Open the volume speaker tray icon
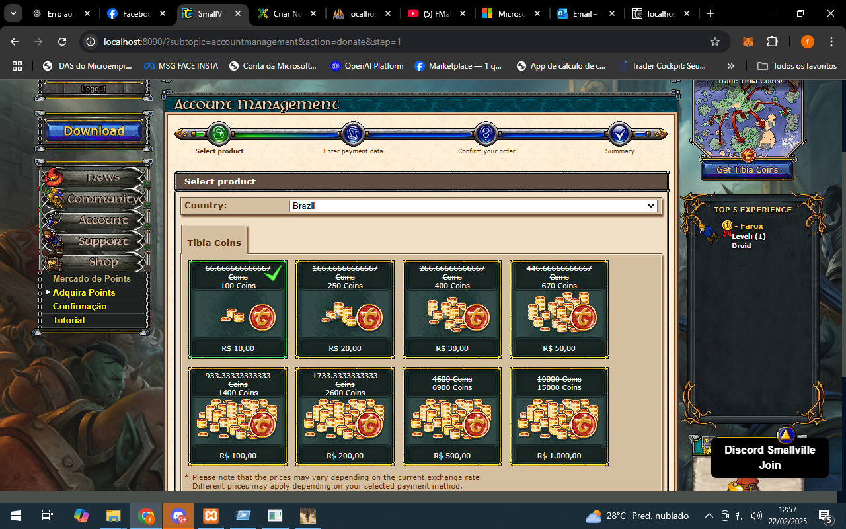The width and height of the screenshot is (846, 529). pos(757,516)
